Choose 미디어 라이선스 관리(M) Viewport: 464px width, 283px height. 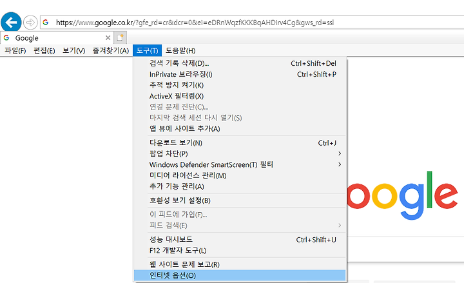coord(240,175)
